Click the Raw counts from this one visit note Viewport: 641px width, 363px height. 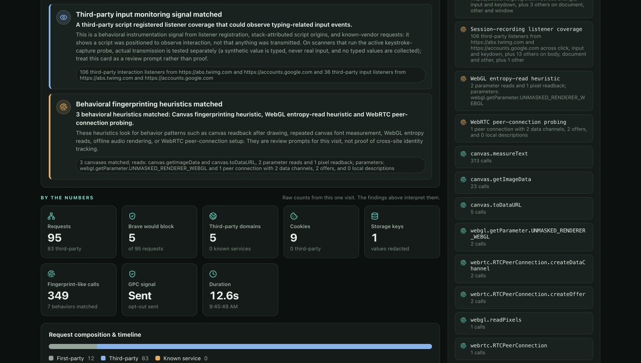[x=361, y=198]
